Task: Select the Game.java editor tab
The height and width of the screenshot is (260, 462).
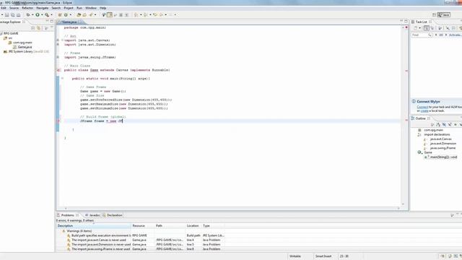Action: click(69, 22)
